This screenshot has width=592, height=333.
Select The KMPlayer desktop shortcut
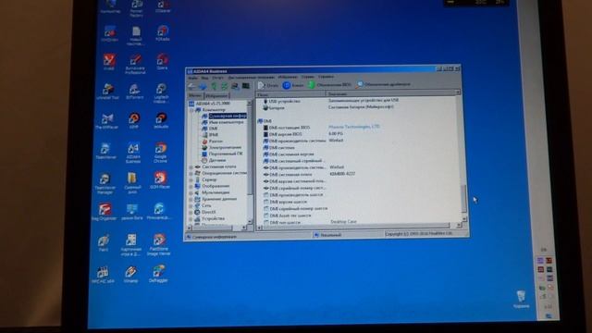(107, 121)
